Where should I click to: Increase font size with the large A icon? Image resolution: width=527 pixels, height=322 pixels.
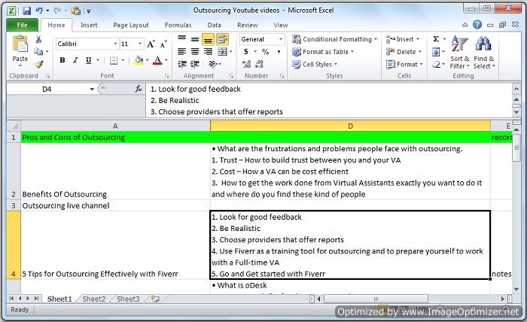[x=151, y=44]
